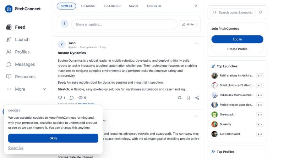Image resolution: width=284 pixels, height=158 pixels.
Task: Open Small clinics can't afford launch
Action: [x=236, y=85]
